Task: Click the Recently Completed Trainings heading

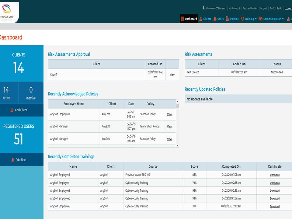Action: [71, 156]
